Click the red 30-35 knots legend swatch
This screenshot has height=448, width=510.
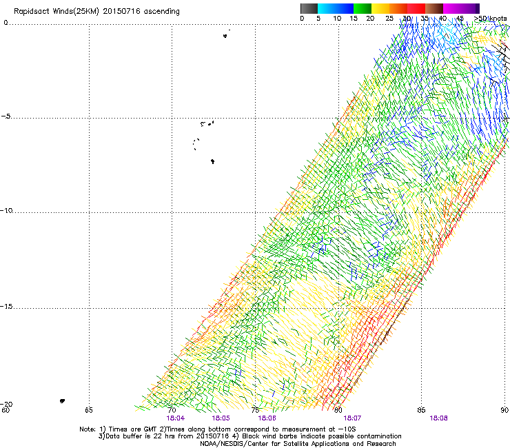(x=416, y=8)
